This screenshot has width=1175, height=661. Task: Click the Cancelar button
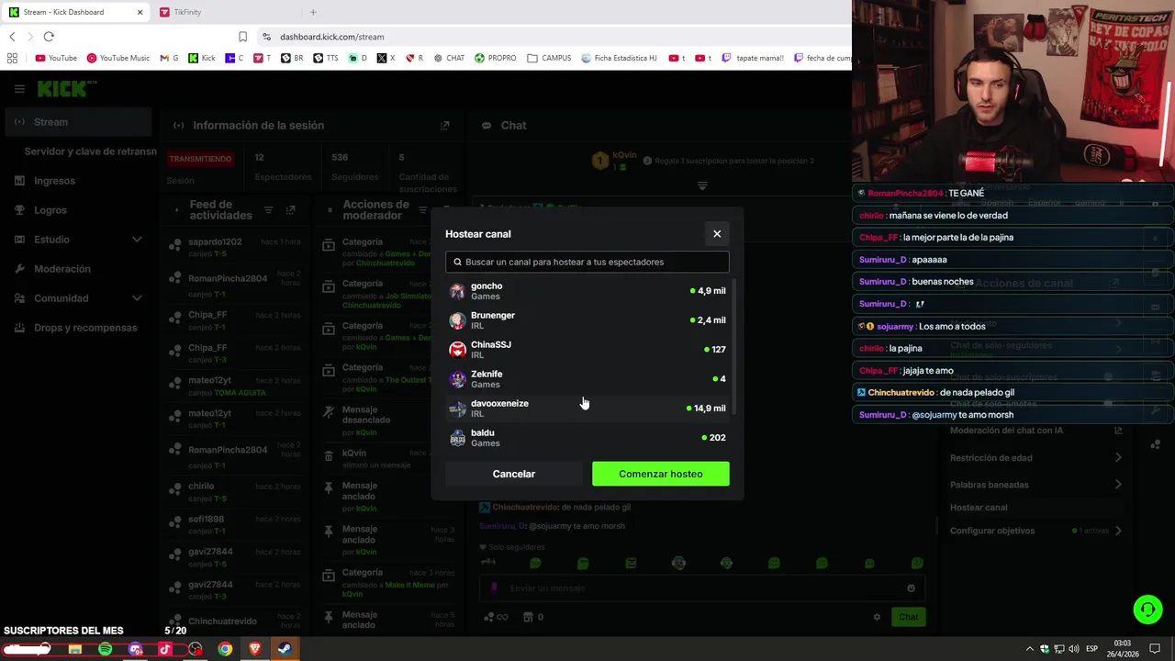coord(514,474)
